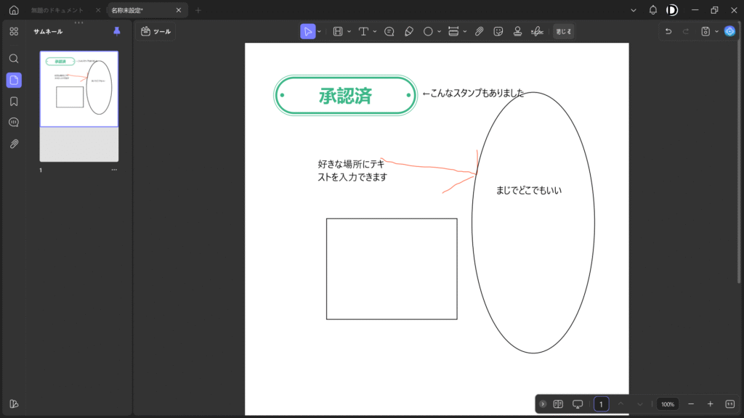Expand the save options dropdown arrow
744x418 pixels.
click(x=716, y=32)
